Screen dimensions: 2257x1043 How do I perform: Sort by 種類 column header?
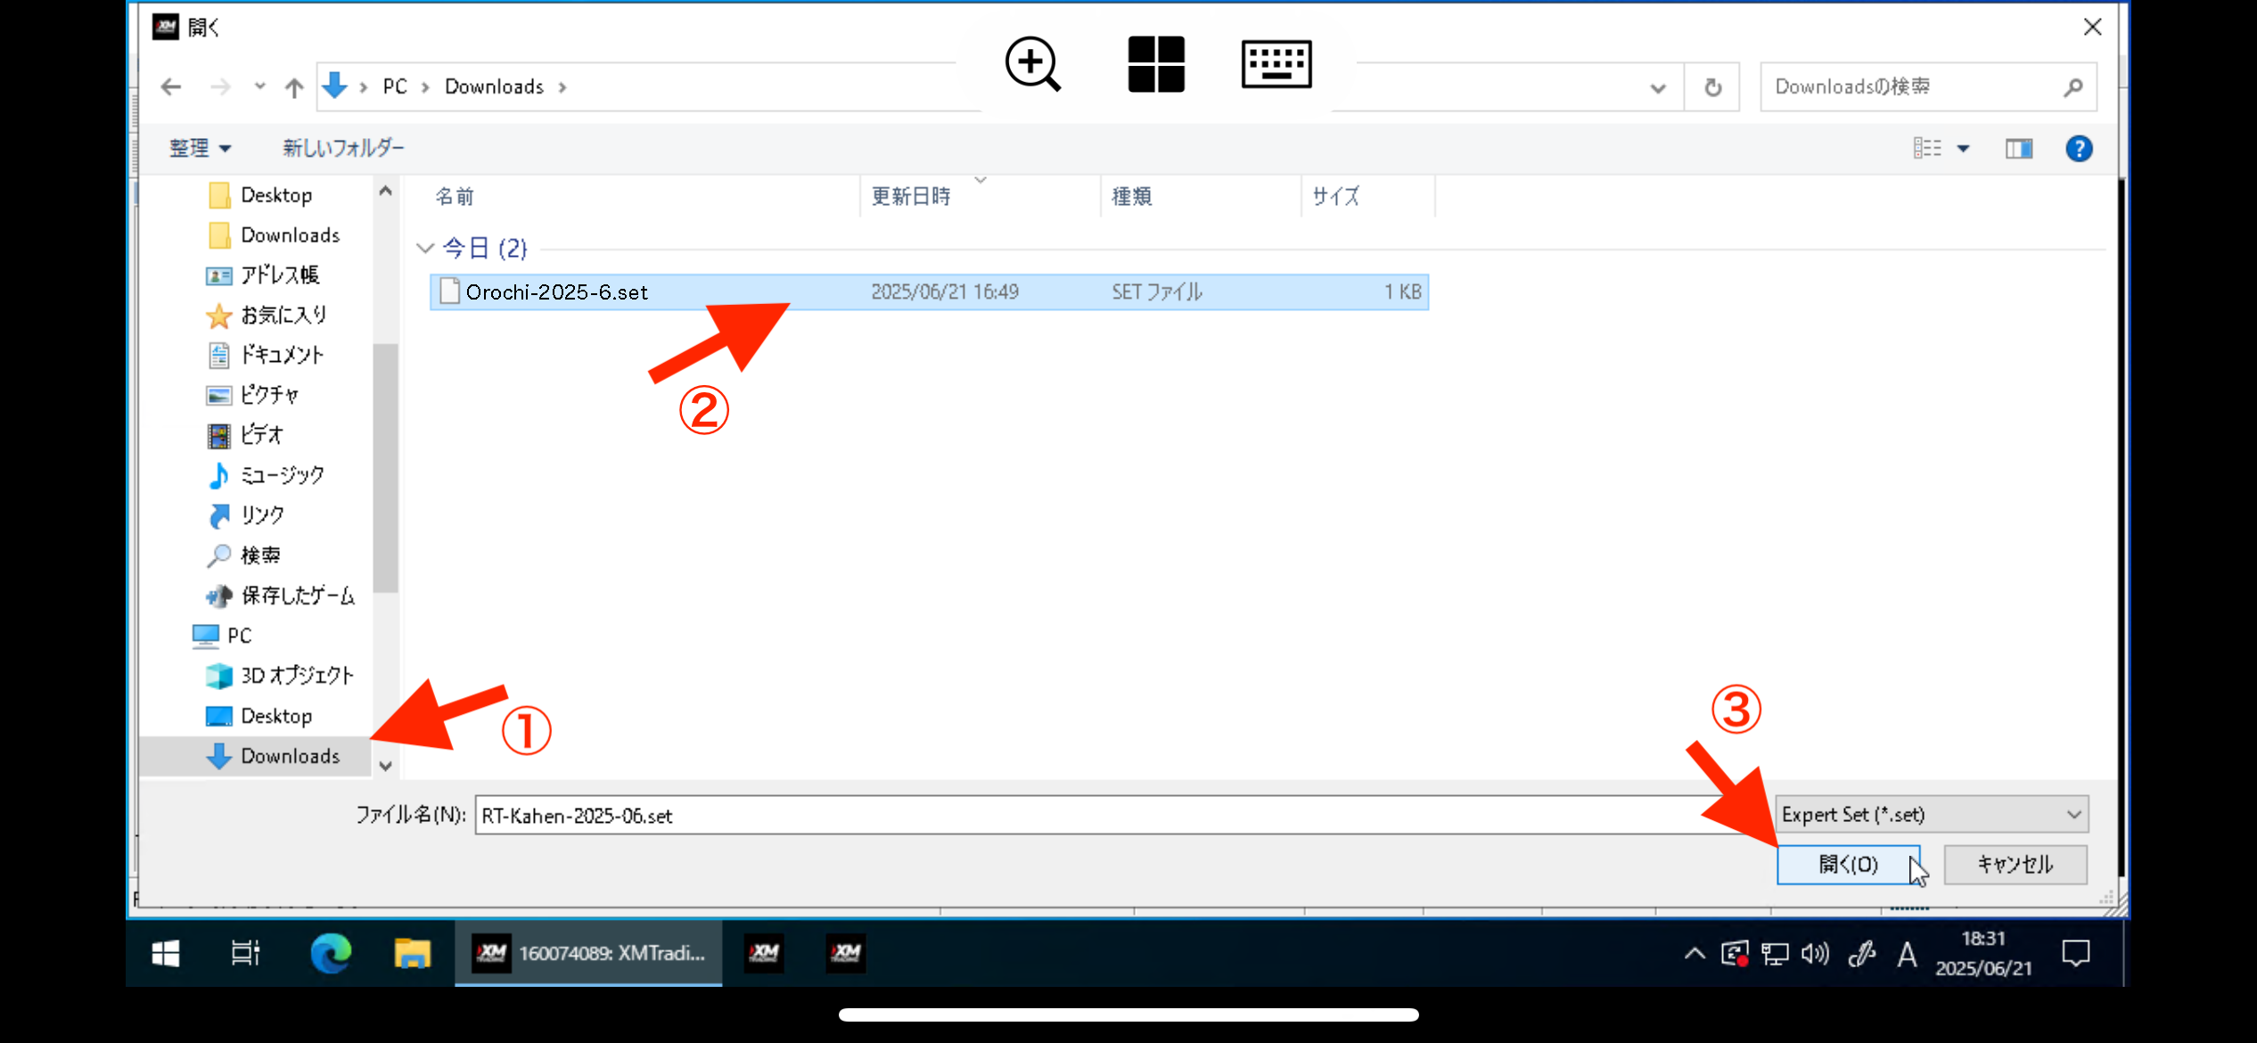pos(1132,196)
